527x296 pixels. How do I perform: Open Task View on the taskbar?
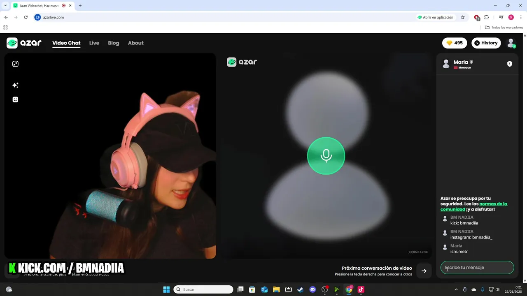[240, 289]
